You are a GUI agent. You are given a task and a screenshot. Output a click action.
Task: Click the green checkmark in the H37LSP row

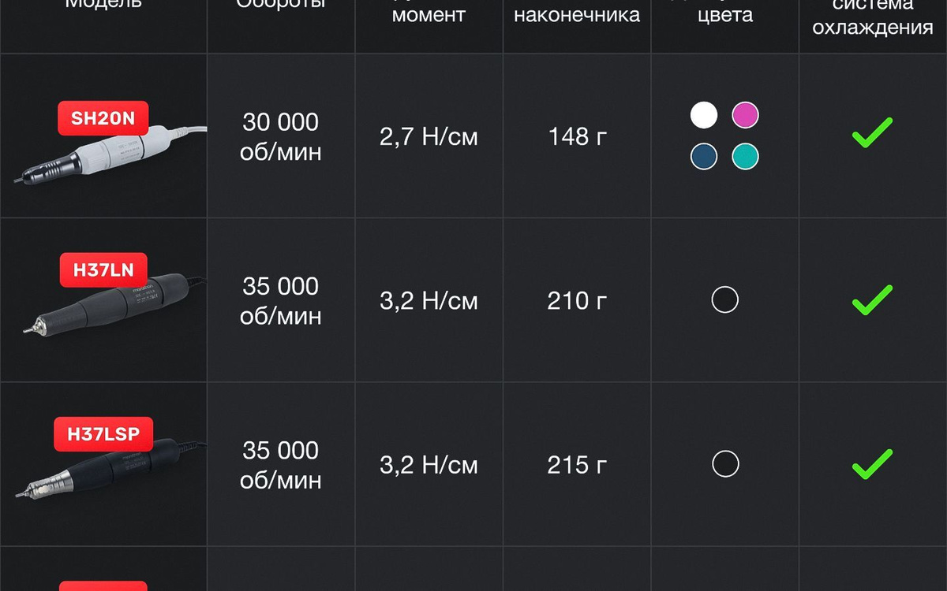pyautogui.click(x=872, y=463)
